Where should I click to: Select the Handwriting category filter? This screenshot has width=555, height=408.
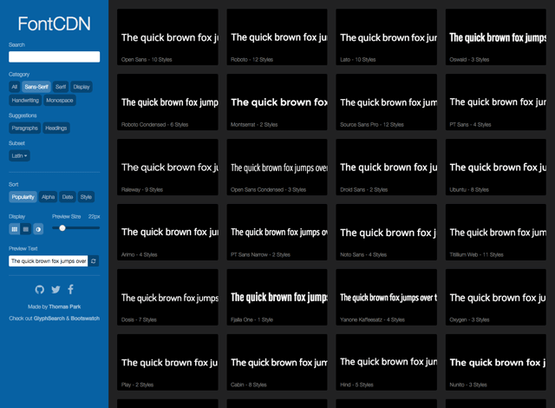pos(25,100)
